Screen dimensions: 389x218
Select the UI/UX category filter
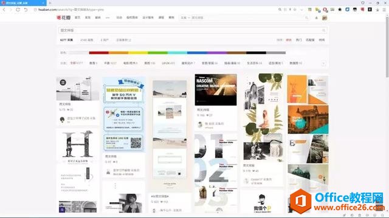(168, 63)
